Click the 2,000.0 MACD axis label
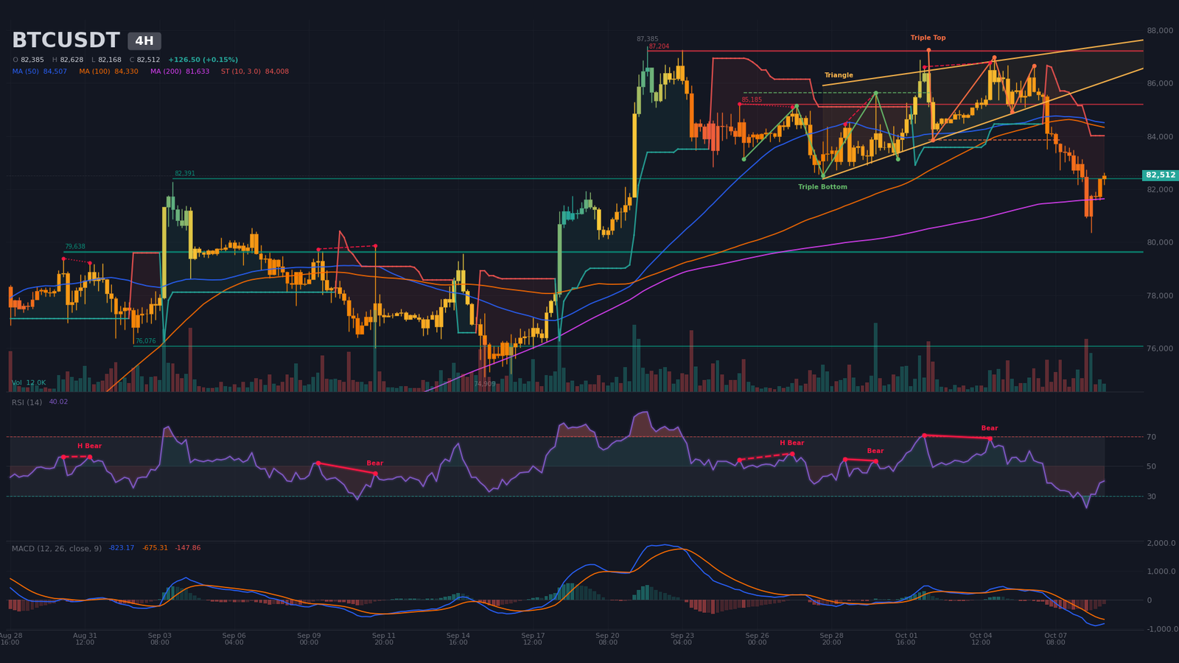1179x663 pixels. point(1161,544)
